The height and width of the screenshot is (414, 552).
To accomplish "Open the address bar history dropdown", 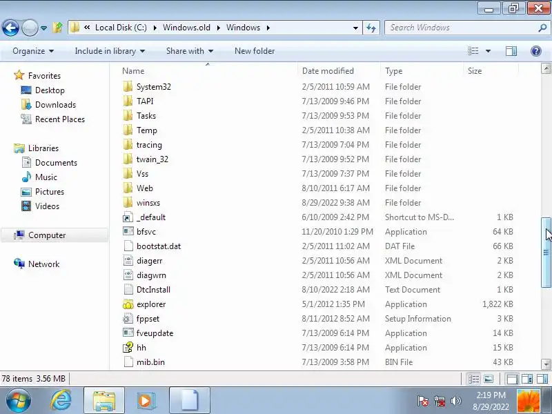I will pyautogui.click(x=355, y=28).
